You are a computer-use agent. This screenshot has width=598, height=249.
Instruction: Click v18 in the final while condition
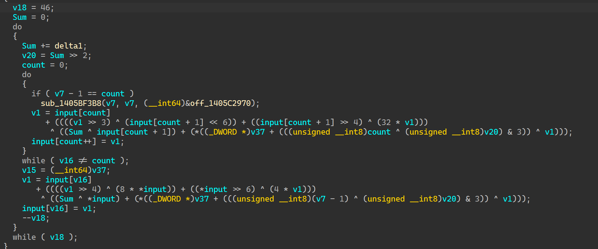coord(57,237)
